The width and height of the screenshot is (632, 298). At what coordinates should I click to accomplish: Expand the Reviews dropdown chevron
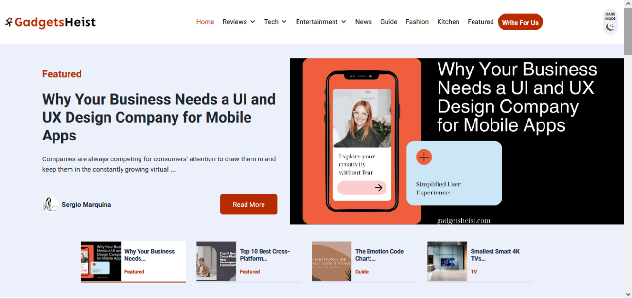pos(253,22)
